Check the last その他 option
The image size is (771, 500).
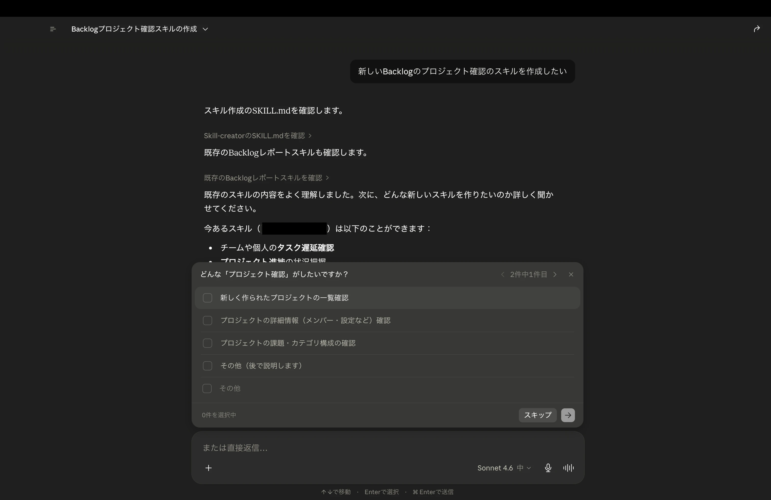point(207,388)
